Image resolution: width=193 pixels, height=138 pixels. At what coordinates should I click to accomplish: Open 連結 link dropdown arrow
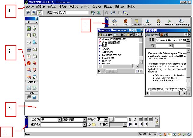pyautogui.click(x=85, y=125)
